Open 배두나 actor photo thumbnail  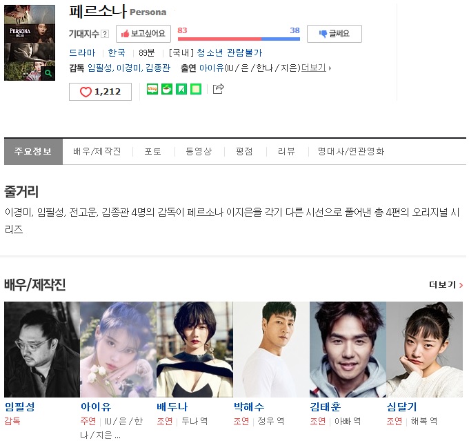194,349
